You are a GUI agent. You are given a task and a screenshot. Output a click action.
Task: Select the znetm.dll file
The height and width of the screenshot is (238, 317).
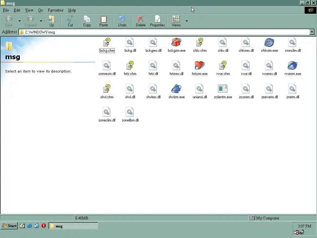point(293,92)
